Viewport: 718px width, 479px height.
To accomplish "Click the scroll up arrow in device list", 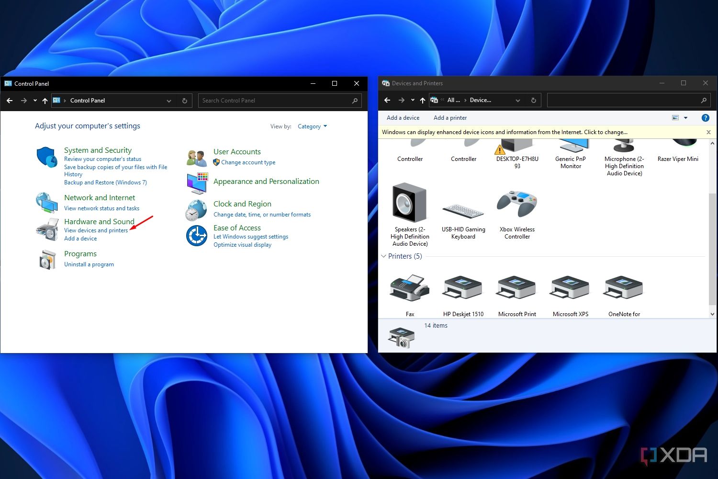I will pyautogui.click(x=712, y=143).
